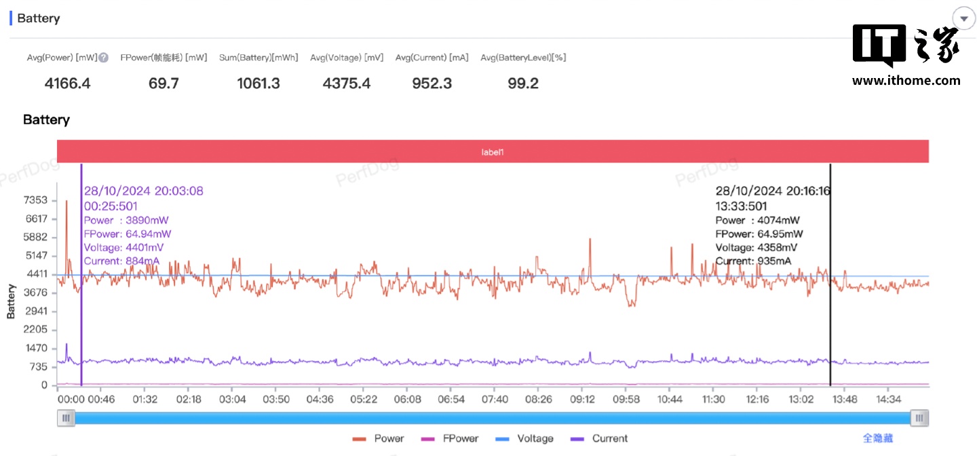This screenshot has width=977, height=456.
Task: Open the www.ithome.com link
Action: click(x=906, y=81)
